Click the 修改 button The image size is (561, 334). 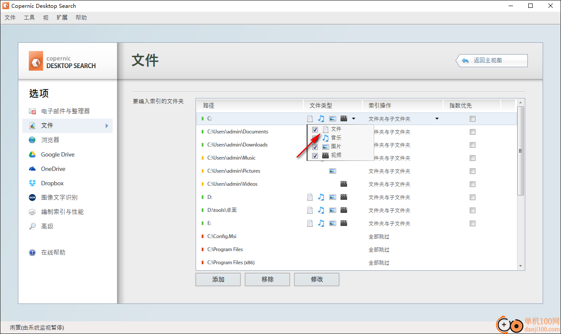pyautogui.click(x=317, y=279)
